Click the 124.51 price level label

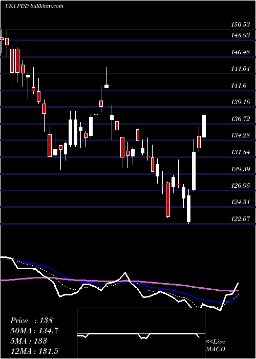[x=240, y=203]
